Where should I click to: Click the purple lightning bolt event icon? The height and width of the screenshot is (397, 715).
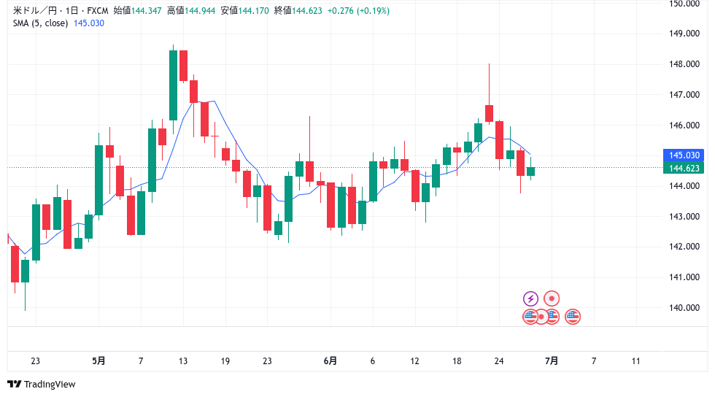(530, 299)
